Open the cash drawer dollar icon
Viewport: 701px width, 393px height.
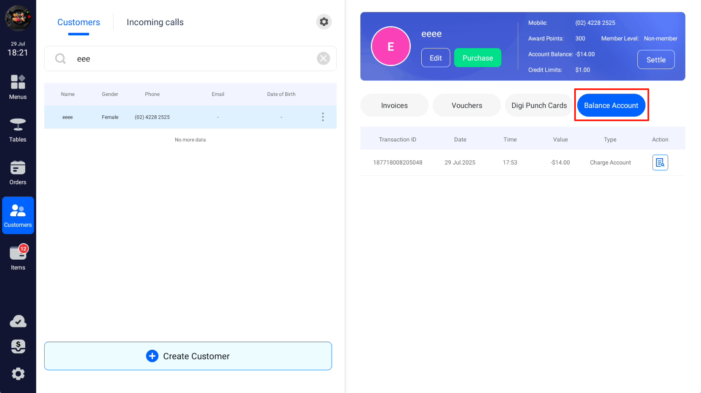pyautogui.click(x=18, y=347)
